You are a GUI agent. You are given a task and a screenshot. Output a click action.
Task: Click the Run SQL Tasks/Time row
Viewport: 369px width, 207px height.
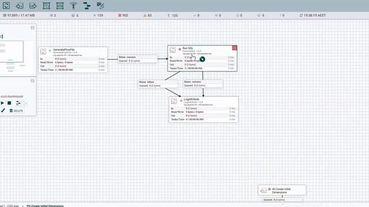pyautogui.click(x=202, y=68)
